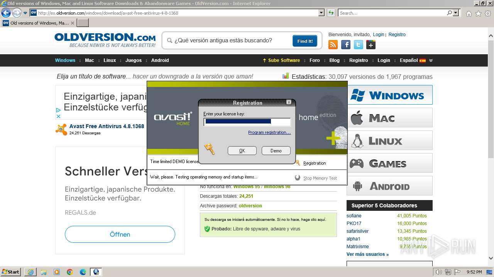Click the software search input field

pyautogui.click(x=232, y=40)
